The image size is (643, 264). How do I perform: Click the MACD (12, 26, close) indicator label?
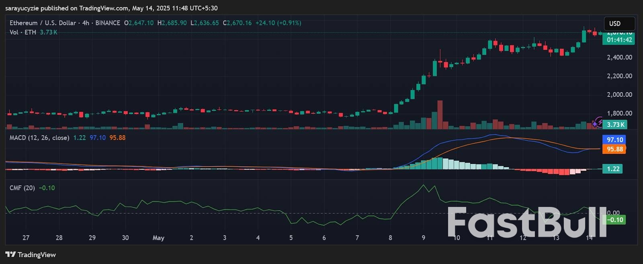click(39, 138)
